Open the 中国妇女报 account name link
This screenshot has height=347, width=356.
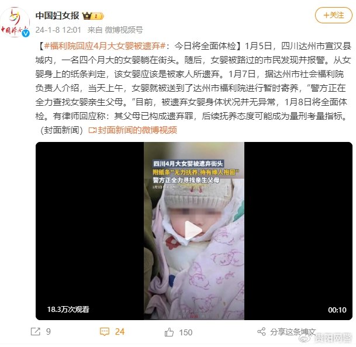(57, 16)
